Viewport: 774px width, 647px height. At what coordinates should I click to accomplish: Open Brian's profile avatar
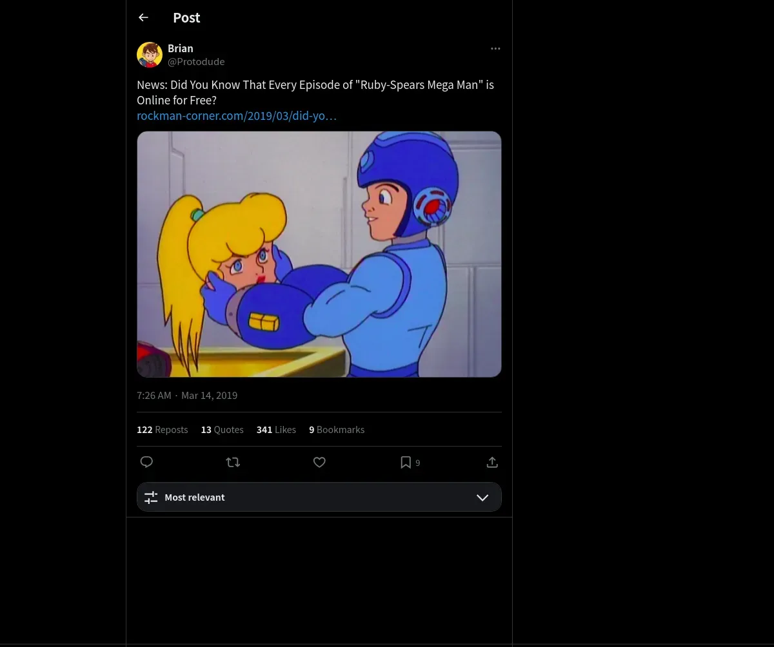(150, 55)
